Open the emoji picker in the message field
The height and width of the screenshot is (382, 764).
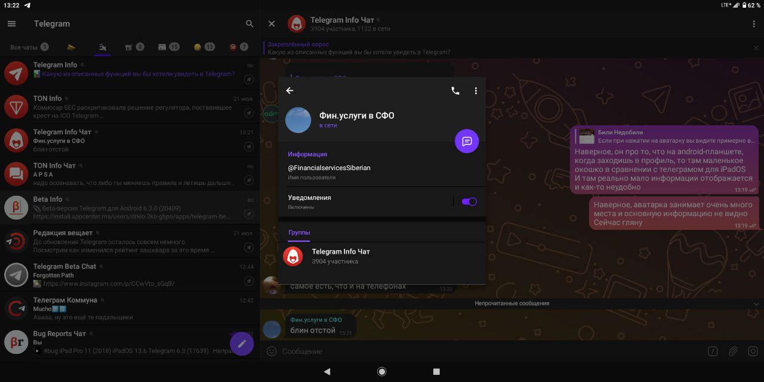pos(272,351)
